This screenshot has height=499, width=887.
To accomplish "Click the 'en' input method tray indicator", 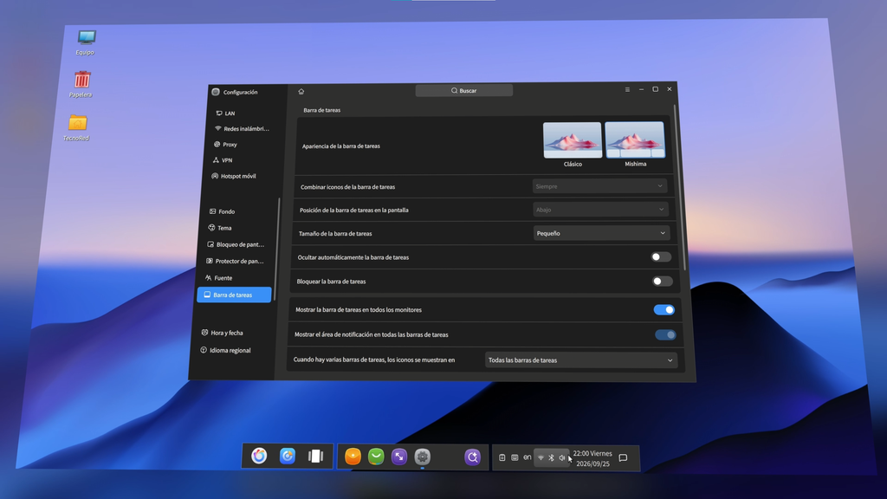I will (528, 457).
